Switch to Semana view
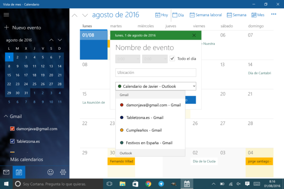 (x=236, y=15)
